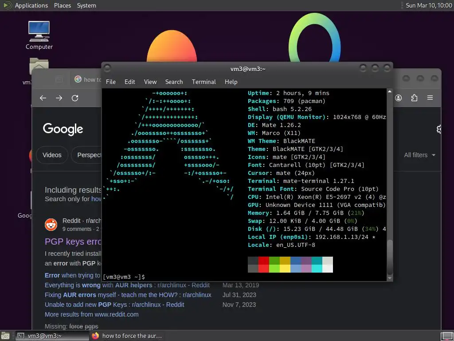Open Fixing AUR errors myself link

(128, 295)
